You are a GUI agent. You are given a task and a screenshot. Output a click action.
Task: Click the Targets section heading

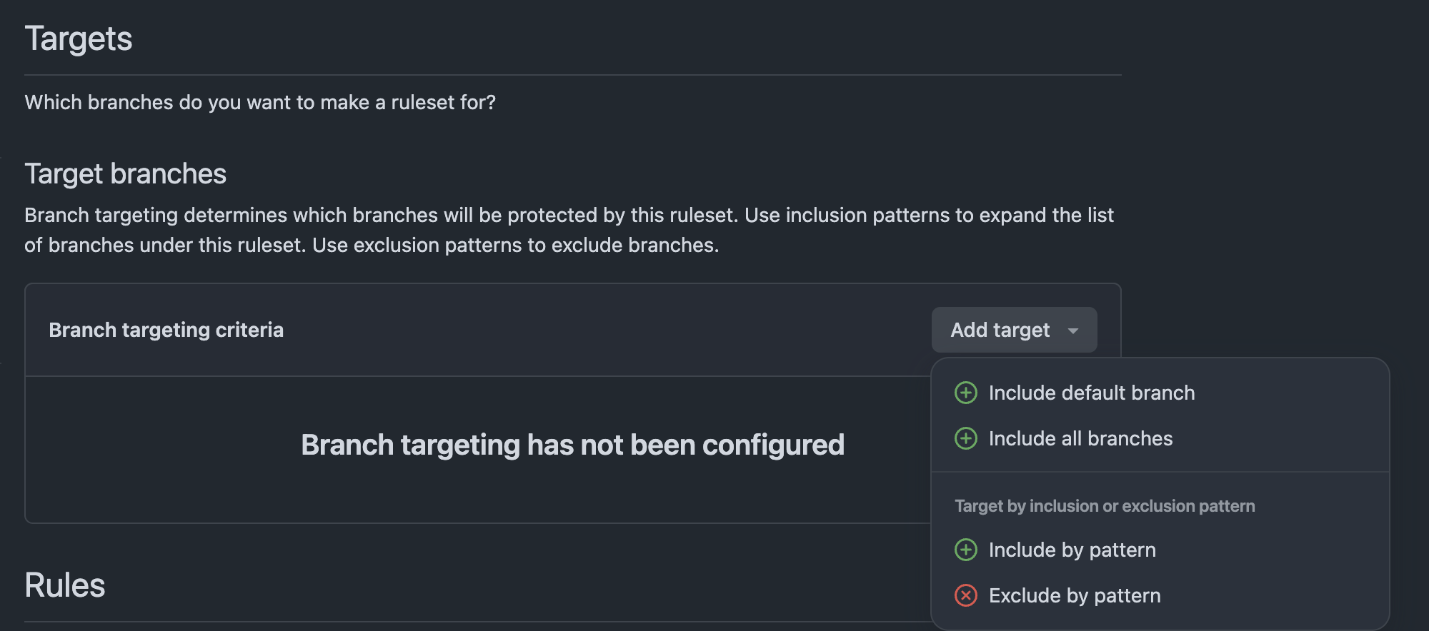click(79, 39)
